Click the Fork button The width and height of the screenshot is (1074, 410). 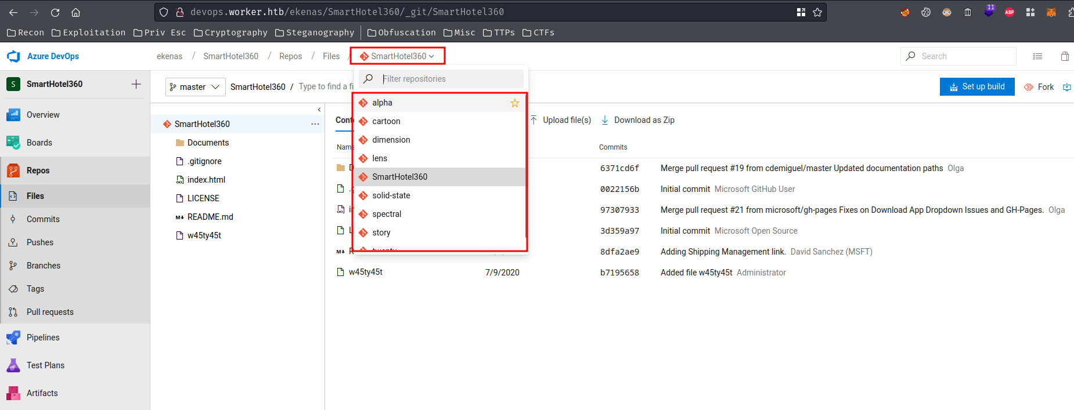(x=1039, y=87)
